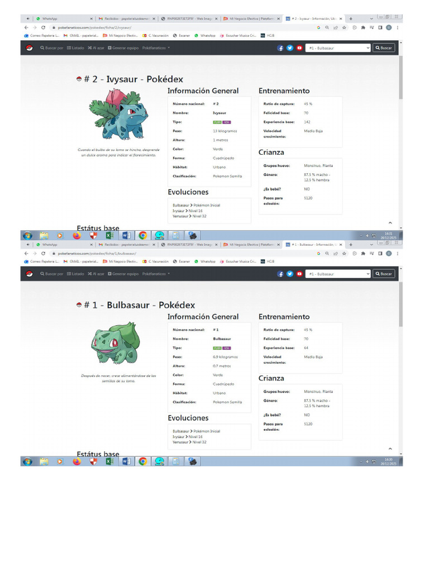Open Escuchar Musica Cri bookmark, Bulbasaur window
Image resolution: width=429 pixels, height=572 pixels.
point(238,261)
